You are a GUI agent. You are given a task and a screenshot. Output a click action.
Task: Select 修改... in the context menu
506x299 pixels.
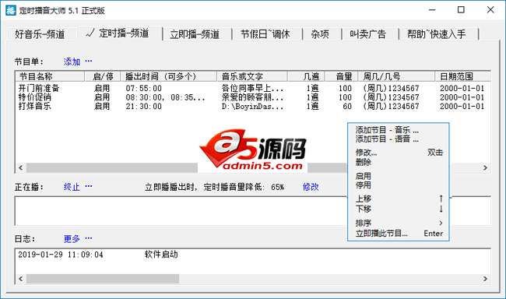click(399, 153)
